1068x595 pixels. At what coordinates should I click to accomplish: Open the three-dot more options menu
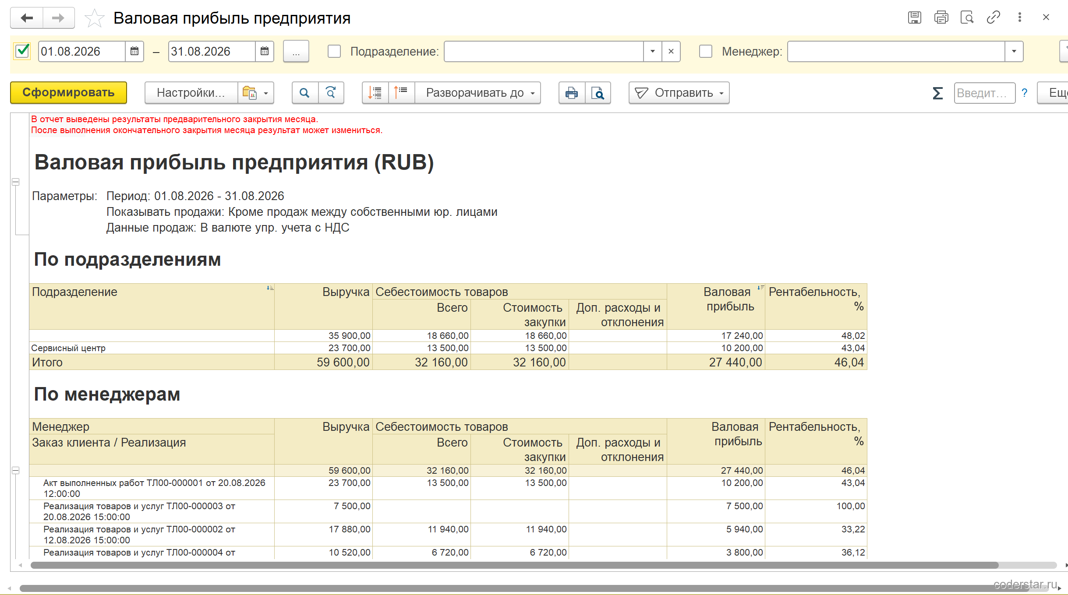click(x=1020, y=18)
